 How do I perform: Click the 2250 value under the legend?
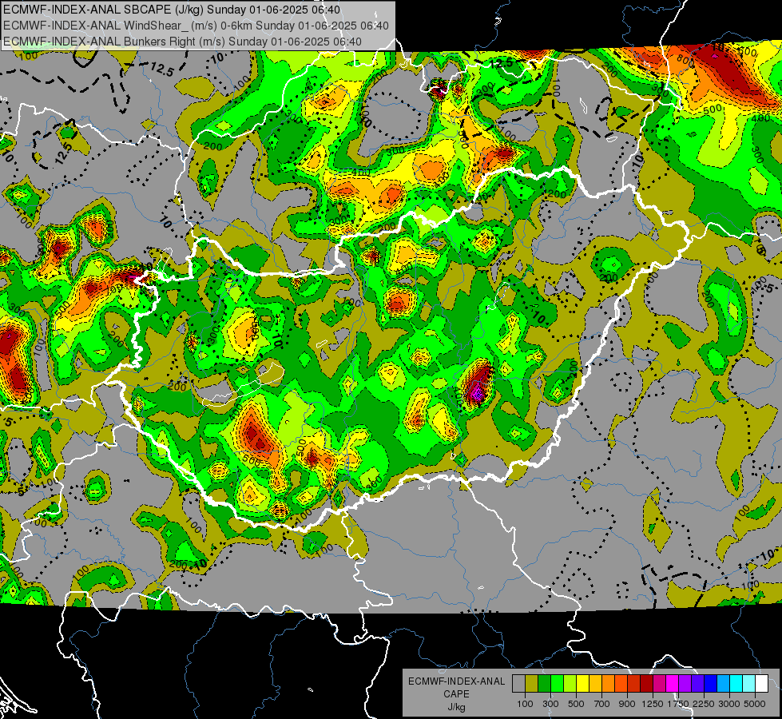703,704
